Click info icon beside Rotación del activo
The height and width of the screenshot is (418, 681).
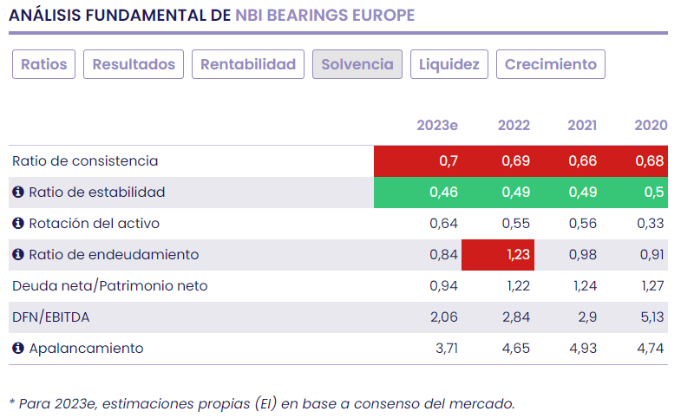[x=18, y=224]
